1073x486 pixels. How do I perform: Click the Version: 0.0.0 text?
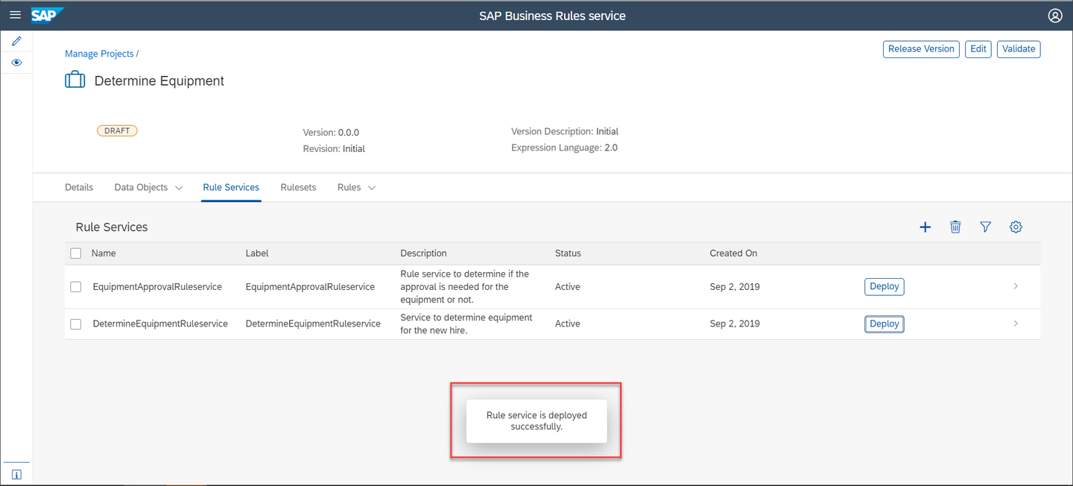(331, 133)
